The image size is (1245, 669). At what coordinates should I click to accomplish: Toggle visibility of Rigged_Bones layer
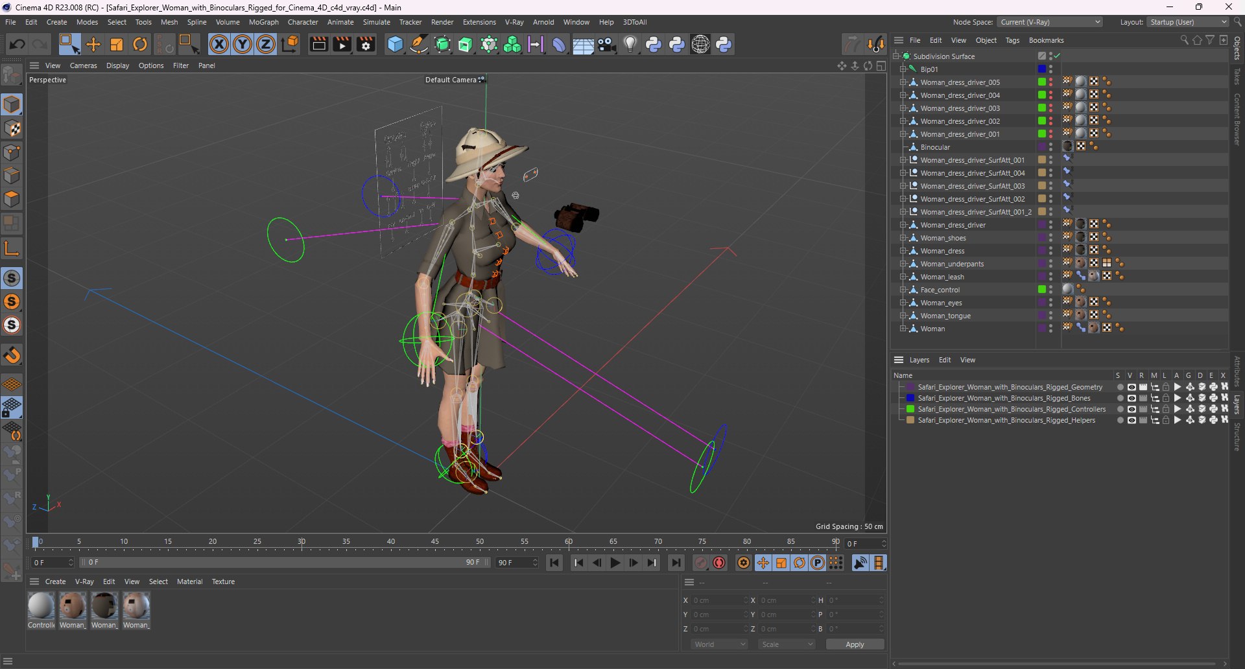coord(1132,398)
